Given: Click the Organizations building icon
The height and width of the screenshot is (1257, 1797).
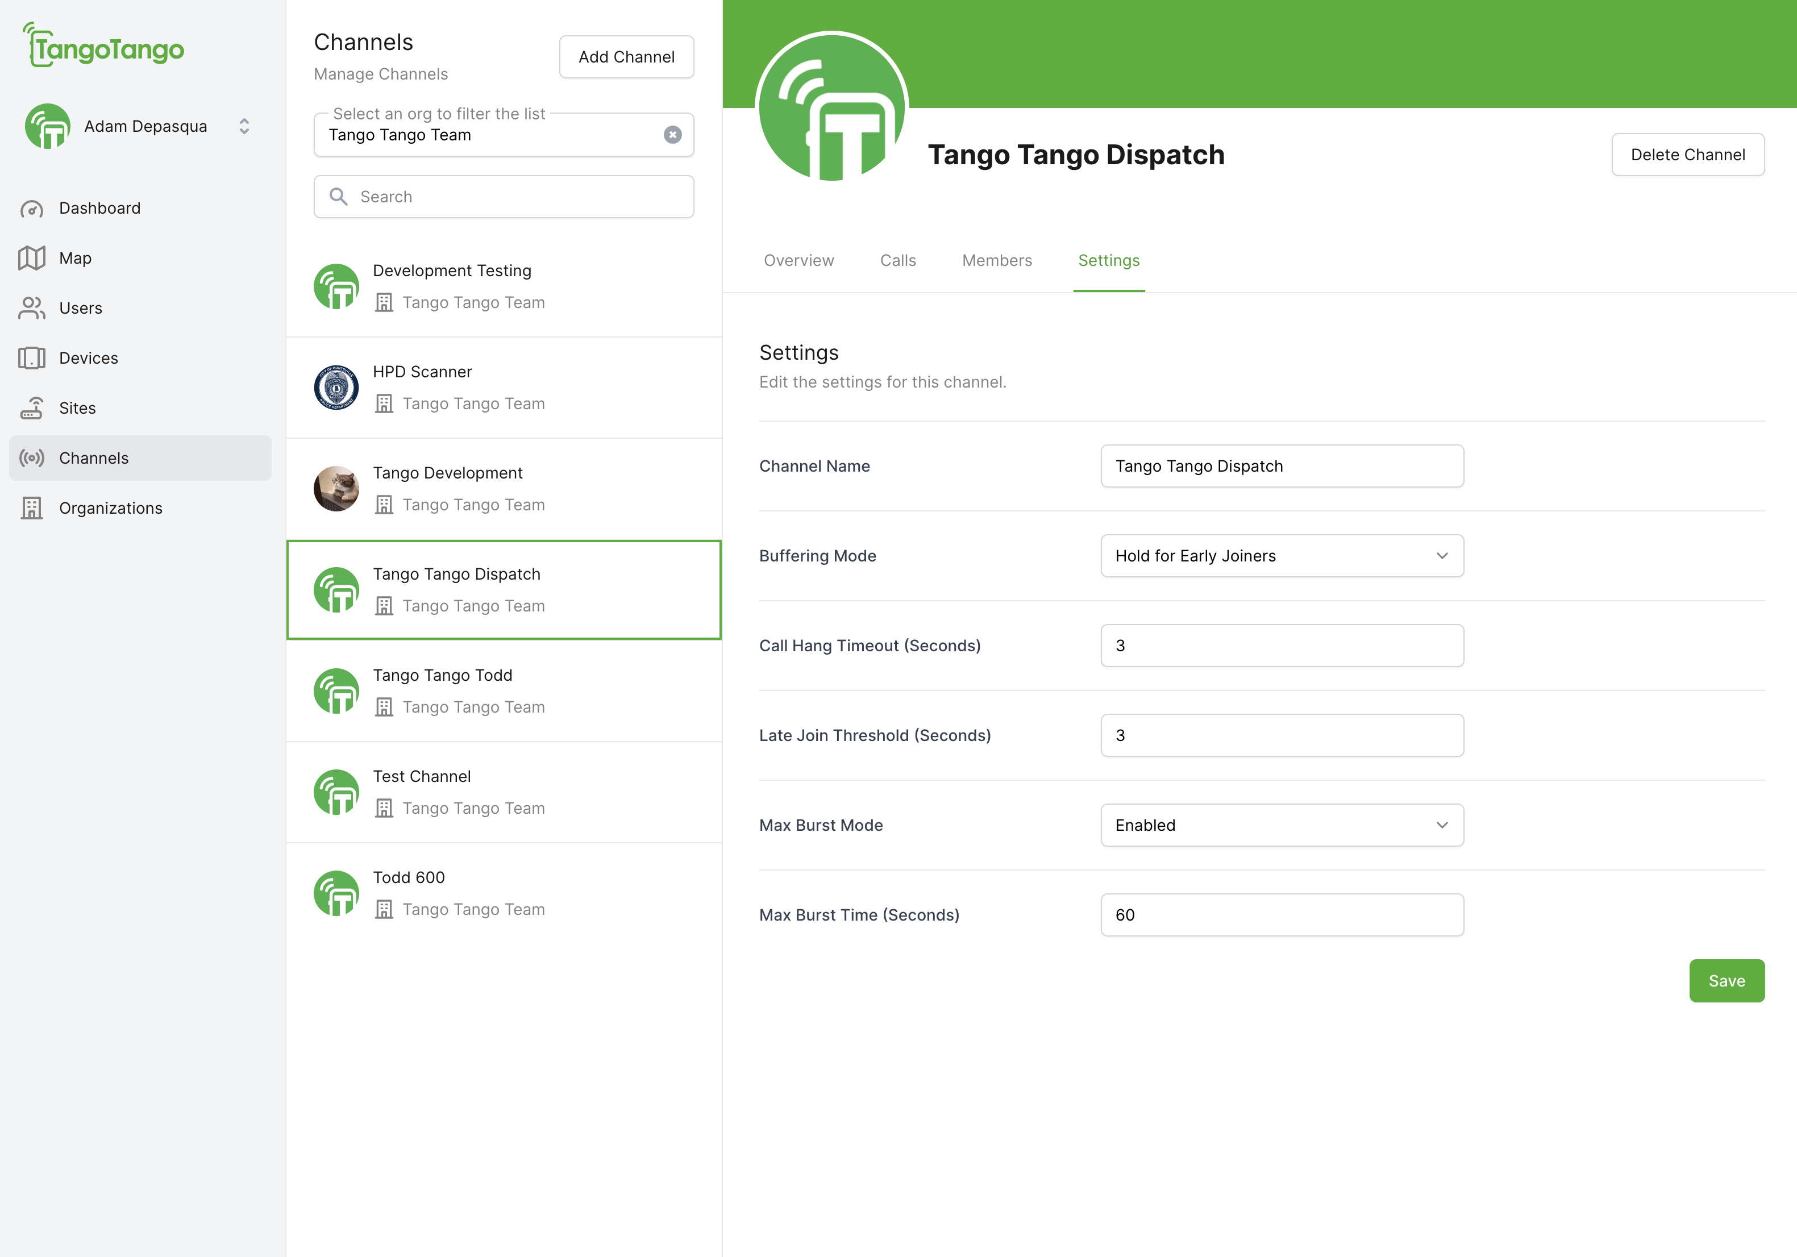Looking at the screenshot, I should pyautogui.click(x=31, y=508).
